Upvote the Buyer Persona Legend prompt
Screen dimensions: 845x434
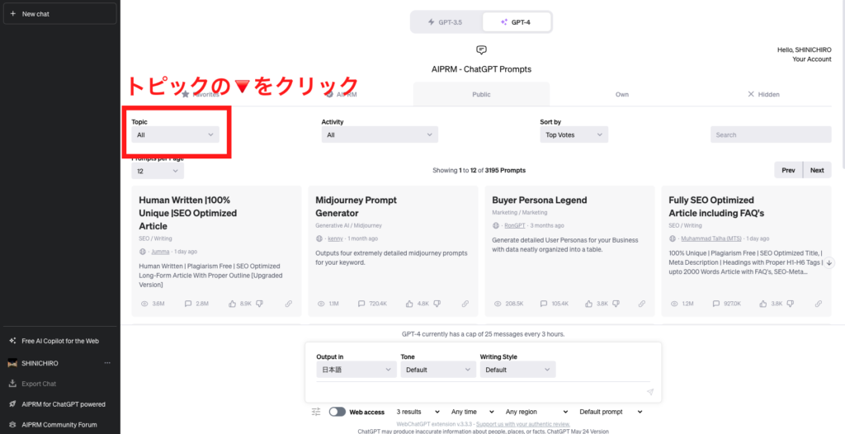click(588, 304)
